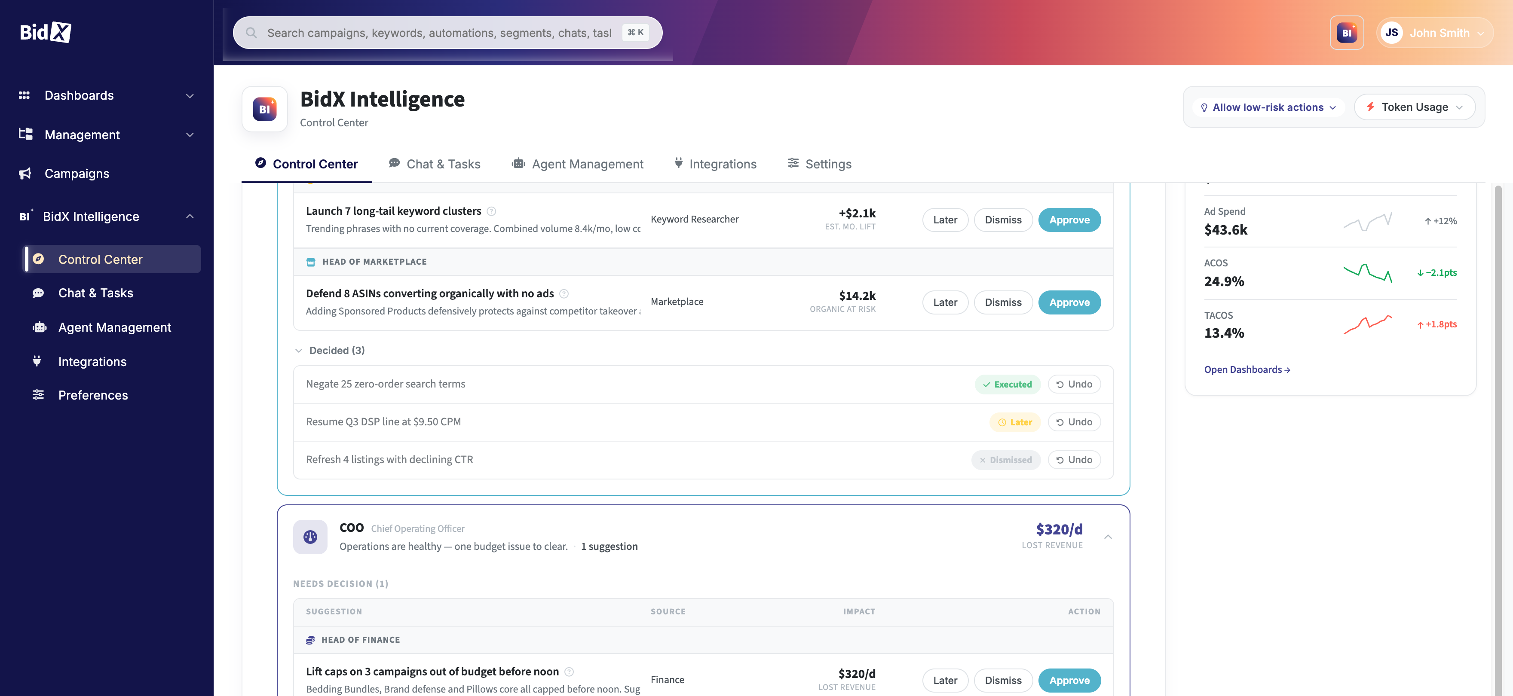
Task: Click Later on long-tail keyword clusters
Action: pyautogui.click(x=945, y=220)
